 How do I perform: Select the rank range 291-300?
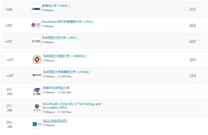(9, 124)
